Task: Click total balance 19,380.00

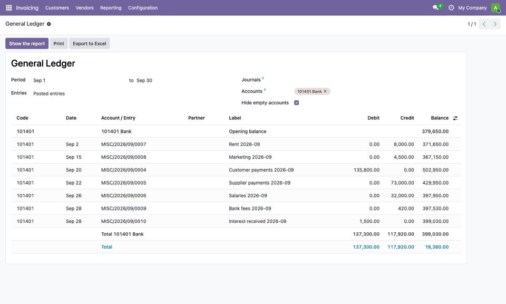Action: (437, 247)
